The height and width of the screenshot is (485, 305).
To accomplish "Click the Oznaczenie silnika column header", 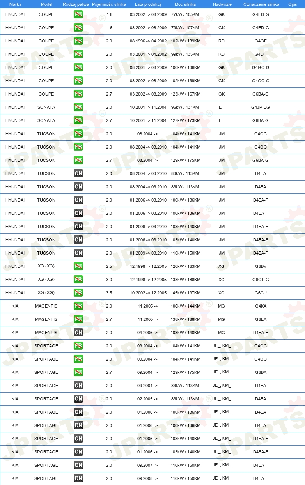I will [x=261, y=4].
